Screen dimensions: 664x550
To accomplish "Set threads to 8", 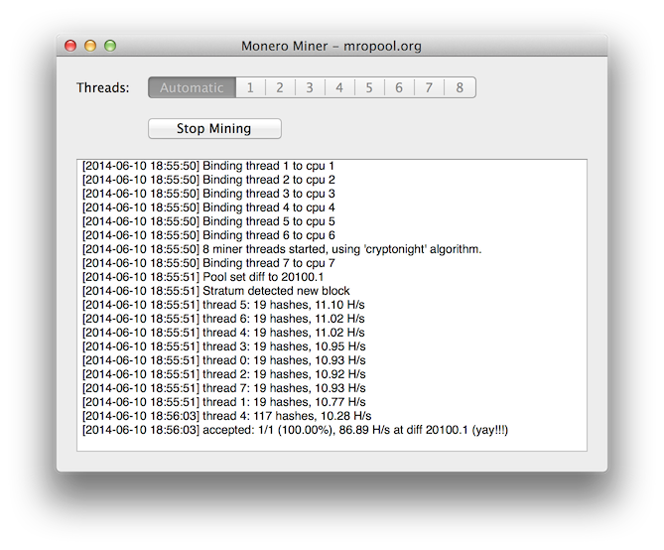I will pos(460,87).
